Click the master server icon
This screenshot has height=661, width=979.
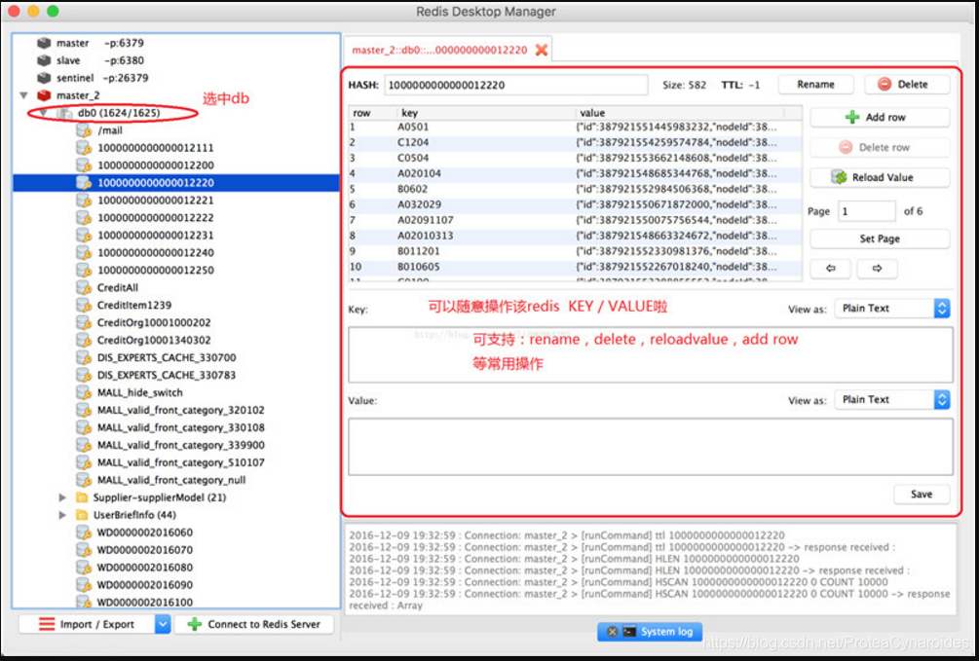point(44,43)
